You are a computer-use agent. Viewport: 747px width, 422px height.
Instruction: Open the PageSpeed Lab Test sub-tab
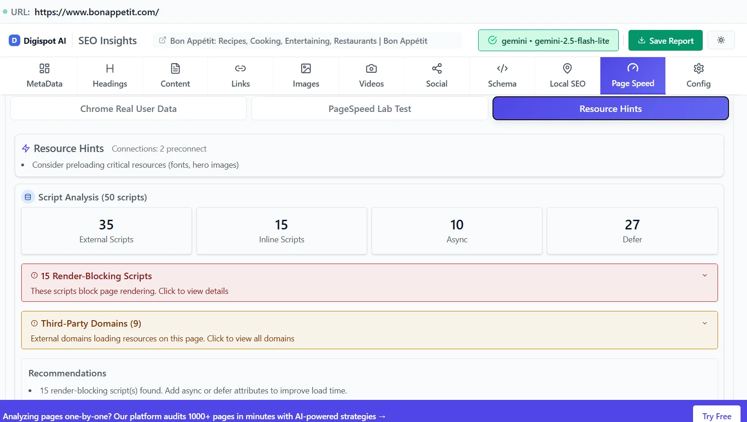[370, 109]
